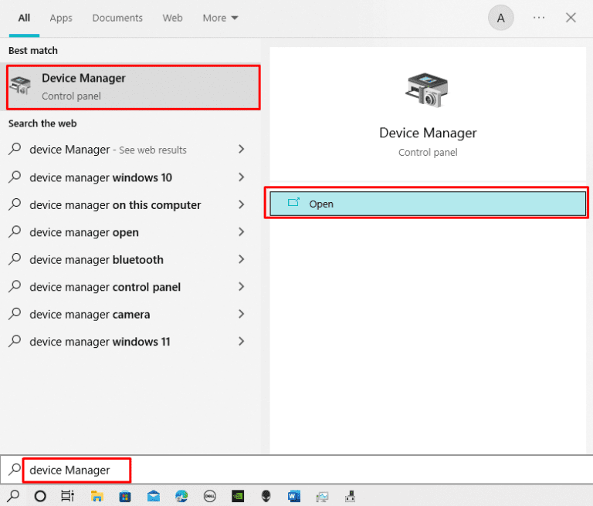Image resolution: width=593 pixels, height=506 pixels.
Task: Switch to the Apps tab
Action: (x=61, y=18)
